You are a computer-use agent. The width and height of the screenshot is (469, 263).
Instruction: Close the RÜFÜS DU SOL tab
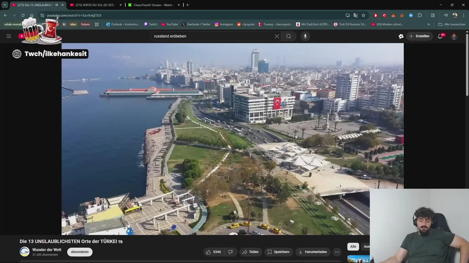pos(121,5)
